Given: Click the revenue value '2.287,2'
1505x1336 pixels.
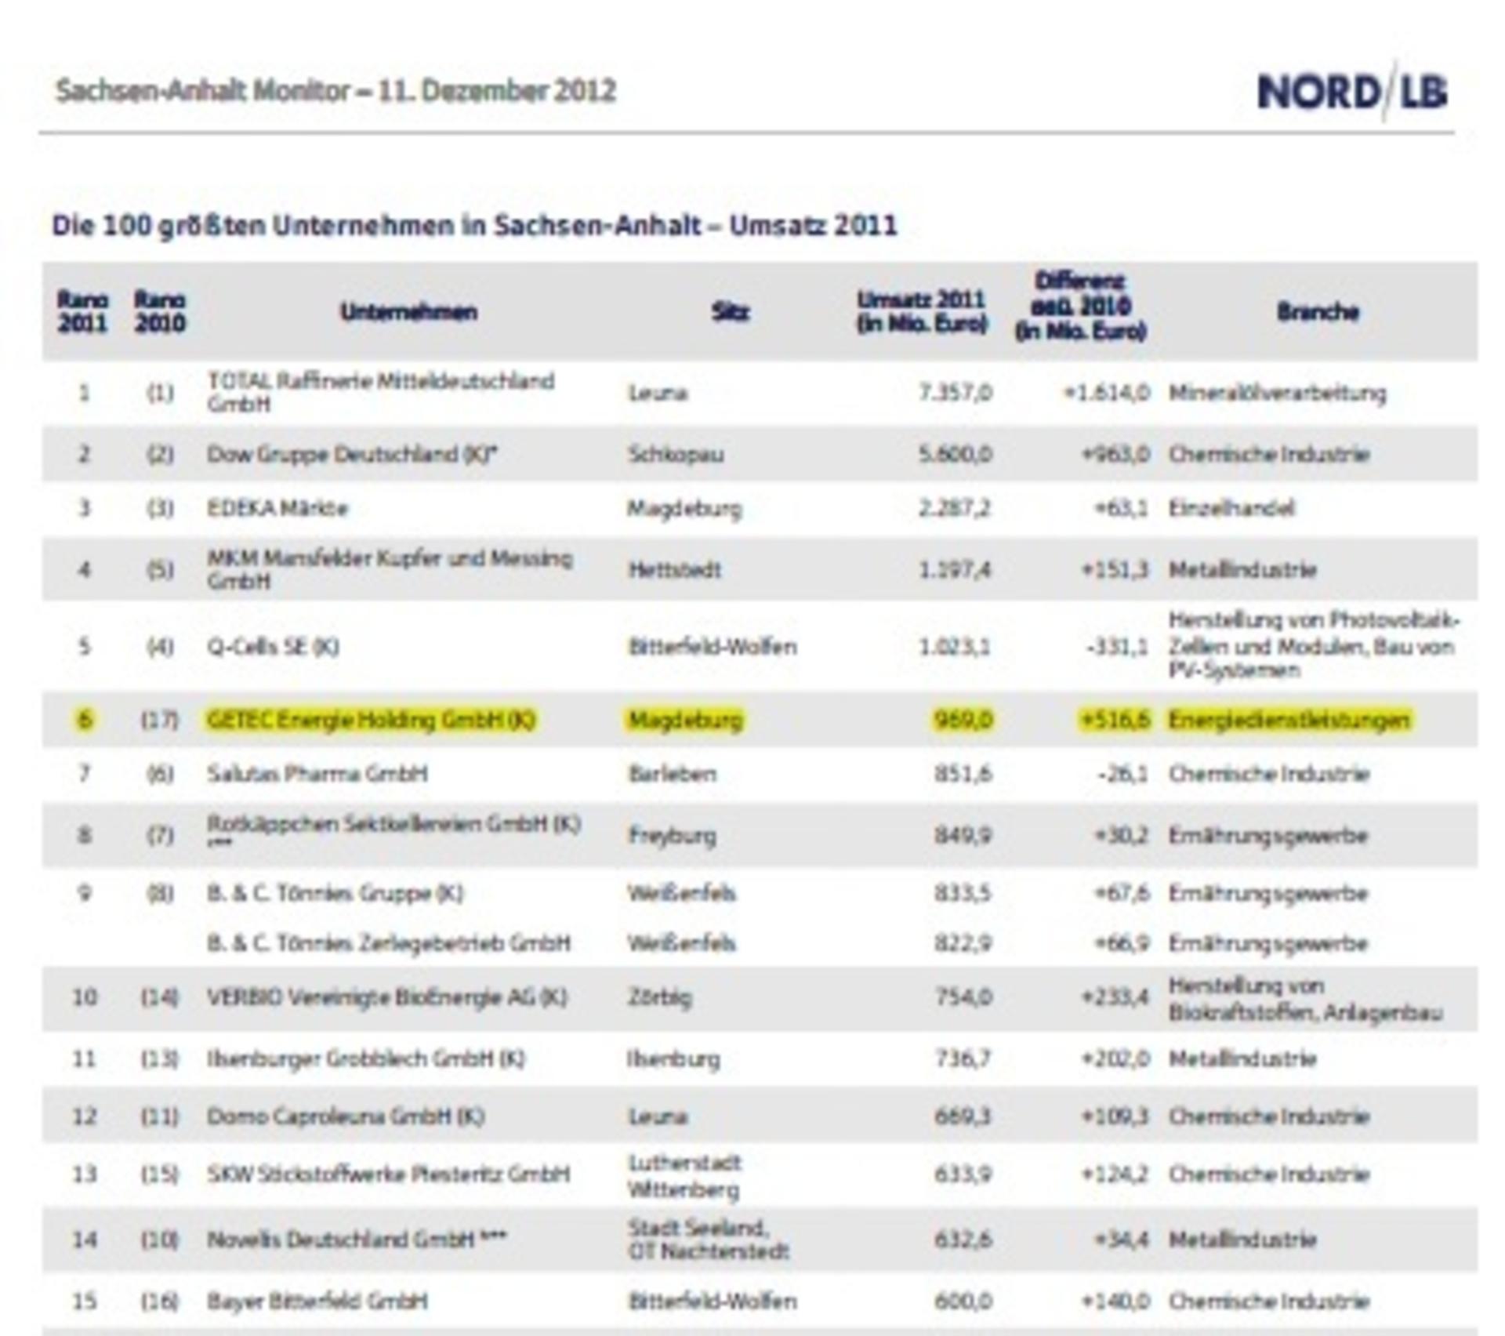Looking at the screenshot, I should (956, 508).
